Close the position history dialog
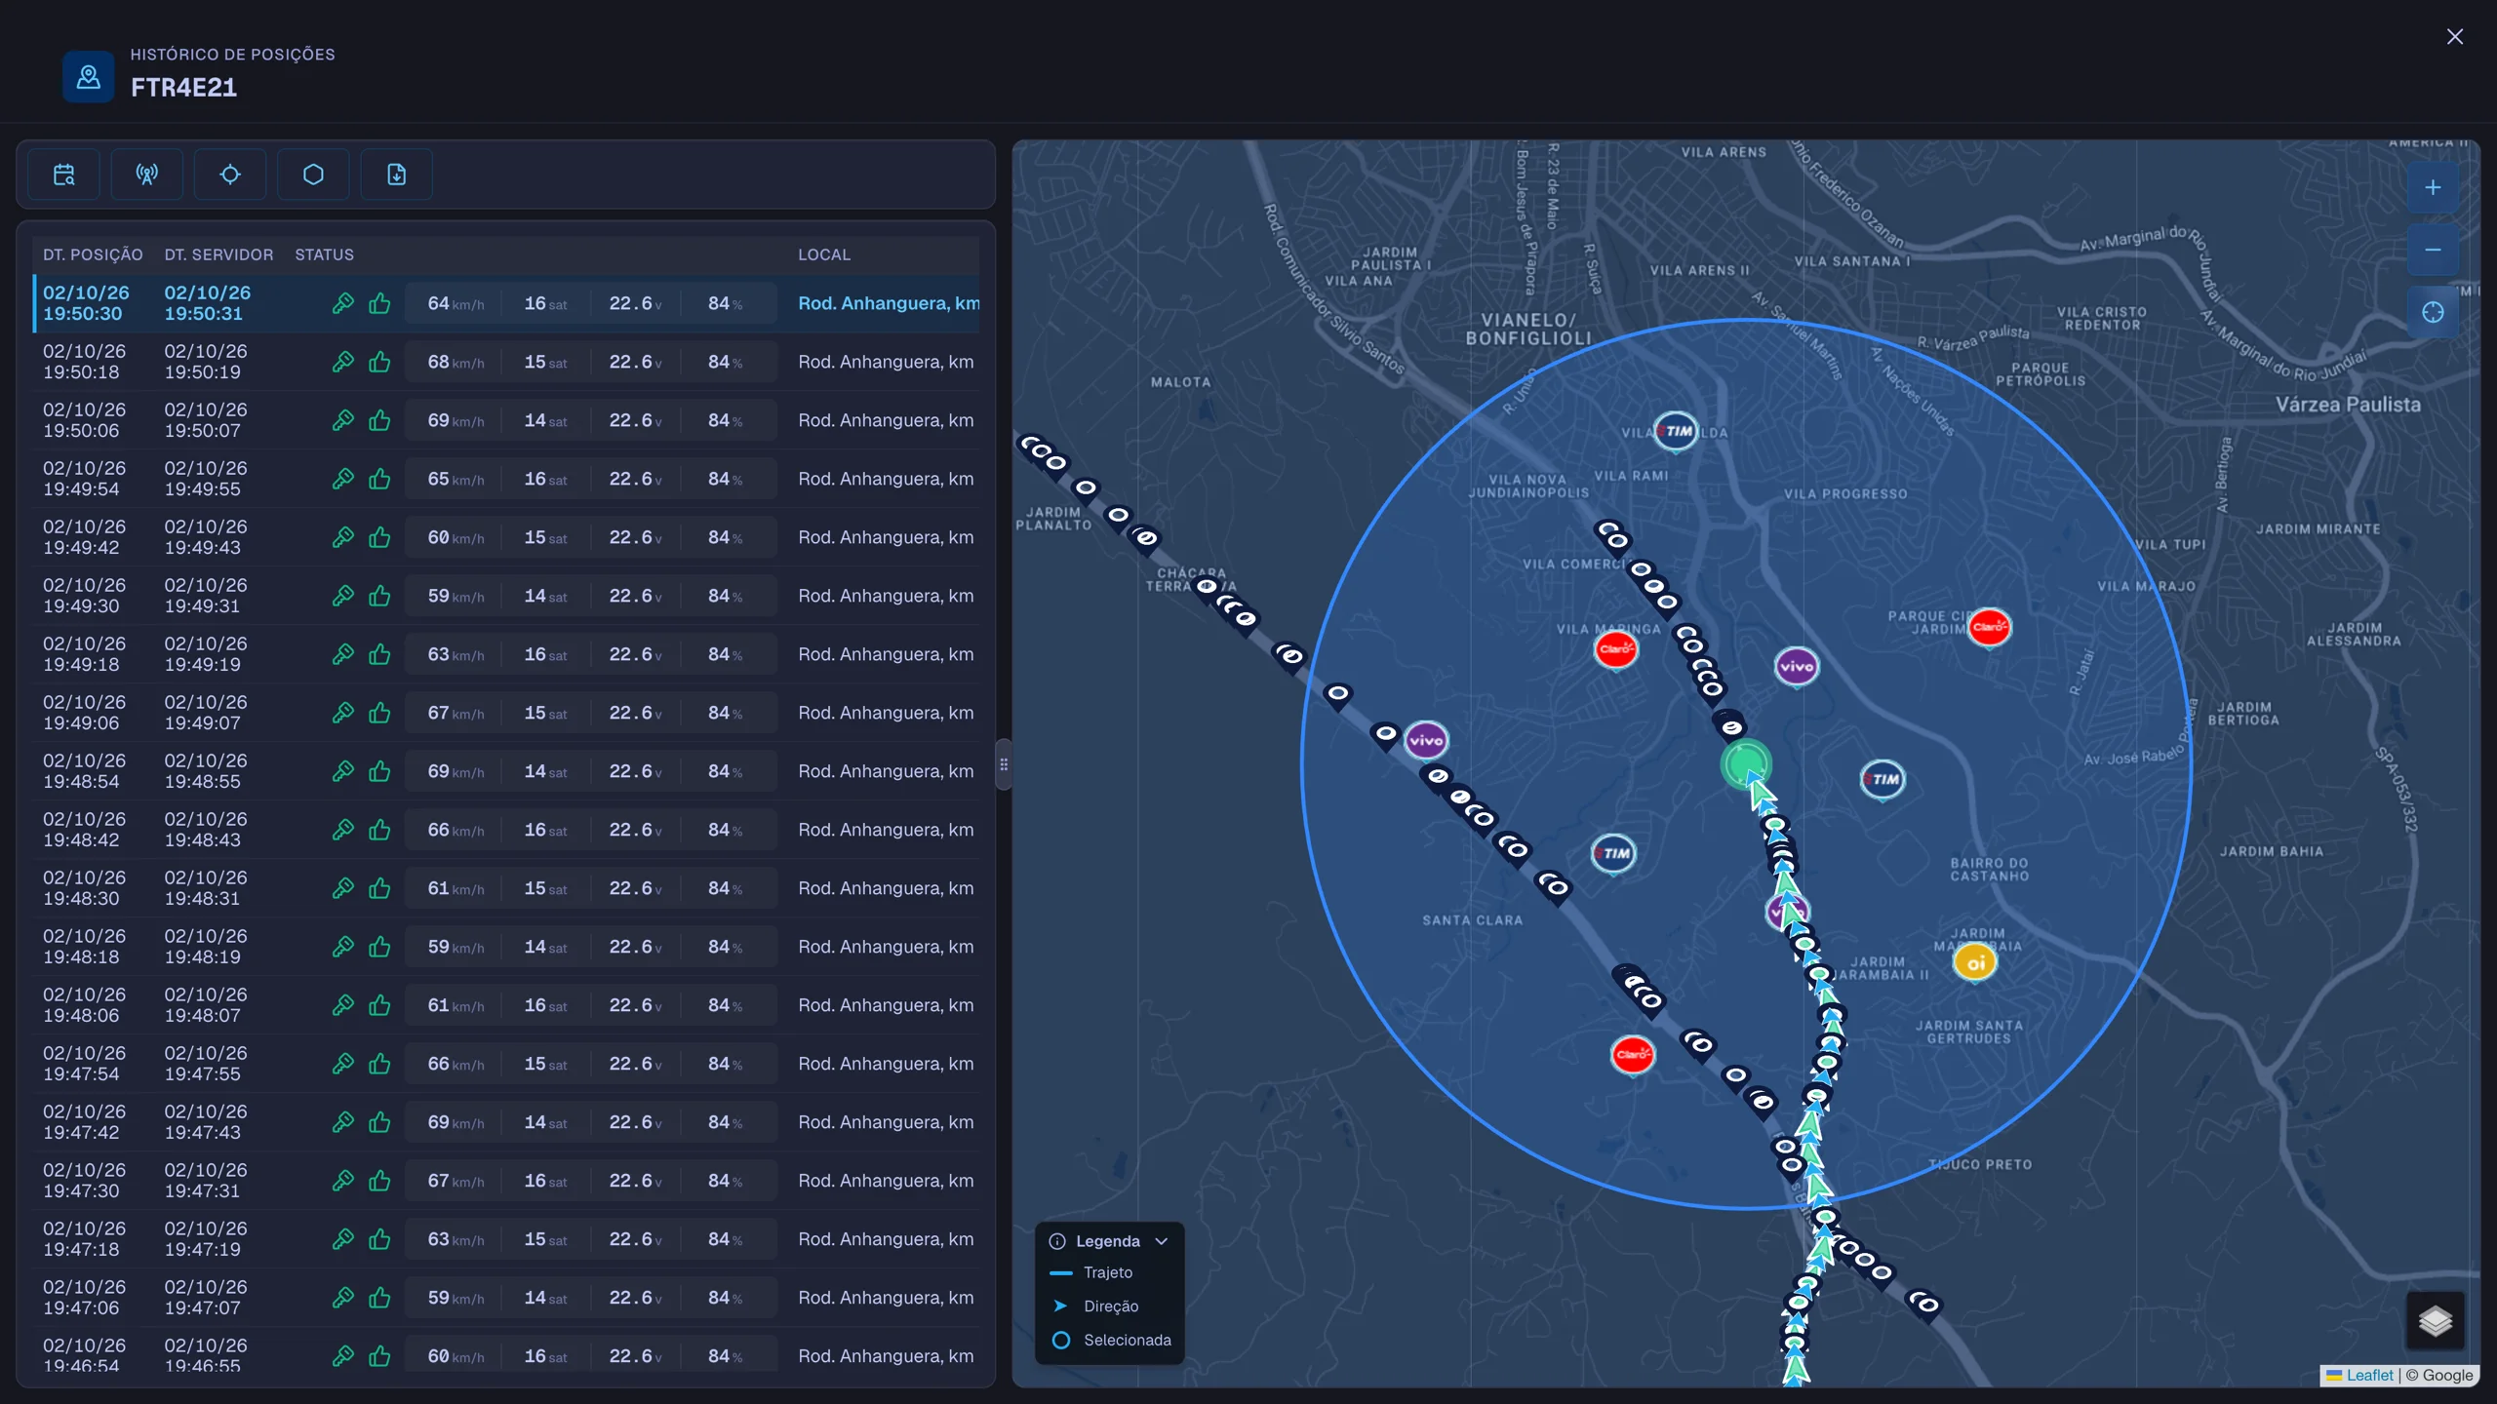 (x=2455, y=37)
